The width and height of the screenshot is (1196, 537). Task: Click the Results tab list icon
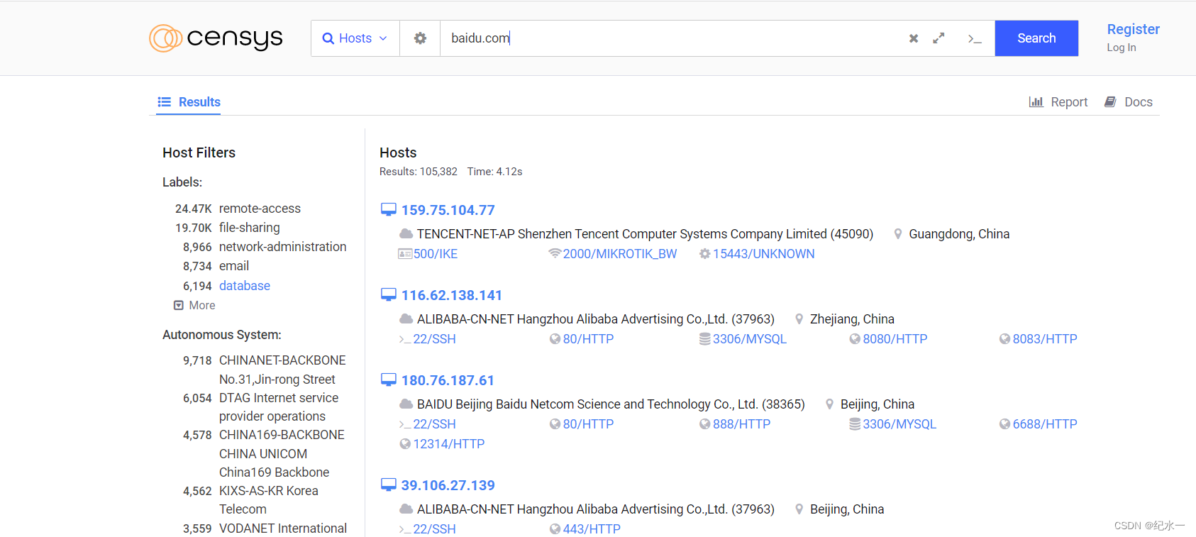(x=164, y=102)
